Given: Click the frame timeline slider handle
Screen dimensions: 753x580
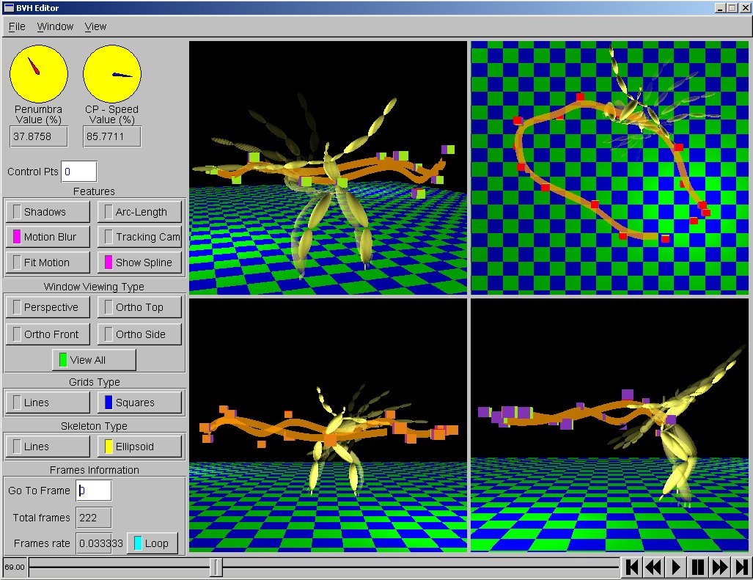Looking at the screenshot, I should tap(216, 567).
